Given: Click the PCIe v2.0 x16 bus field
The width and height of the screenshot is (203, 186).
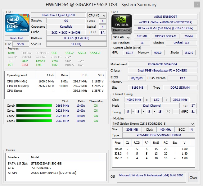Looking at the screenshot, I should tap(165, 28).
